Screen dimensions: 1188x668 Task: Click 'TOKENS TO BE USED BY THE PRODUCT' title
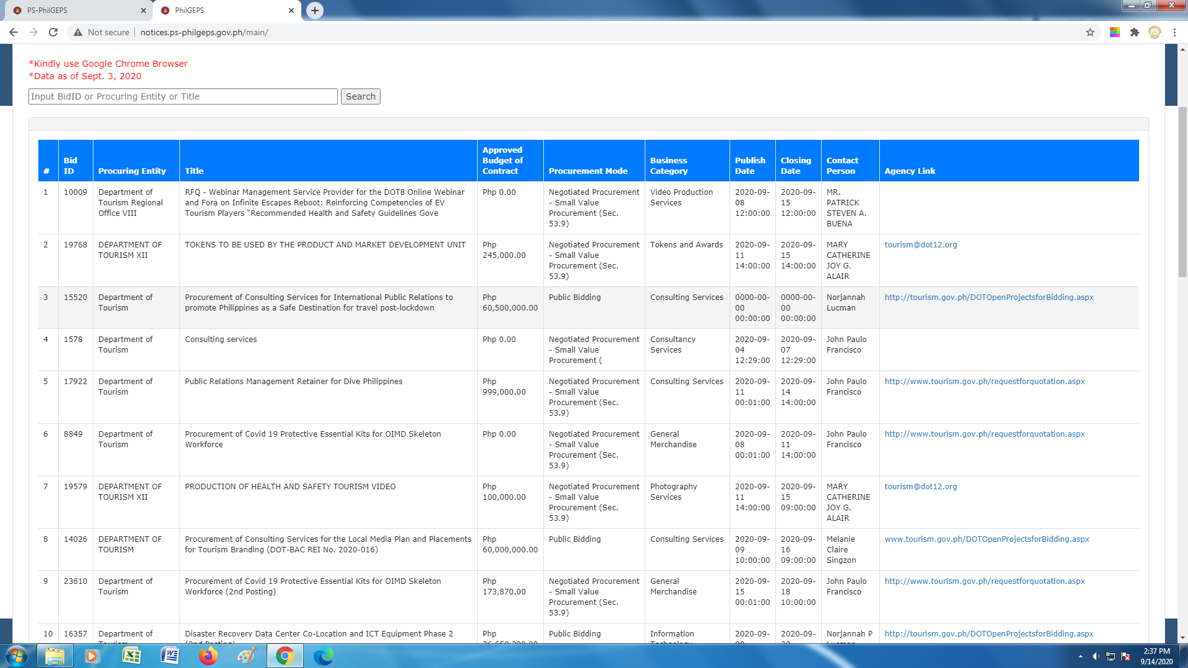[325, 245]
